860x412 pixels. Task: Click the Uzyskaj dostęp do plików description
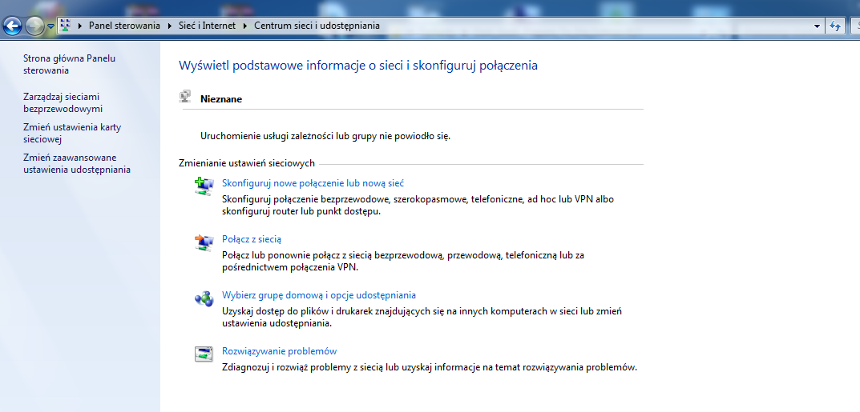tap(422, 317)
